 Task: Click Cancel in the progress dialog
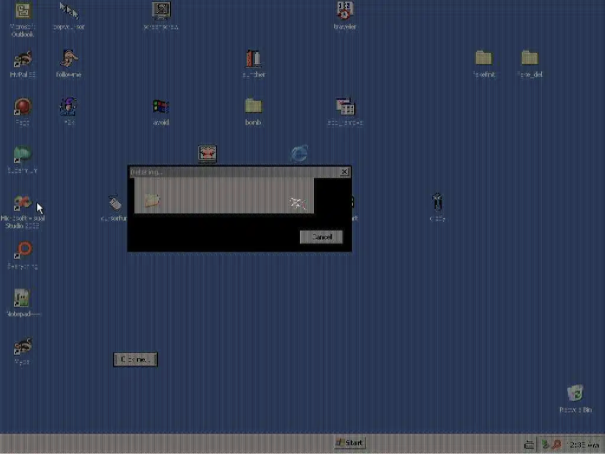321,237
